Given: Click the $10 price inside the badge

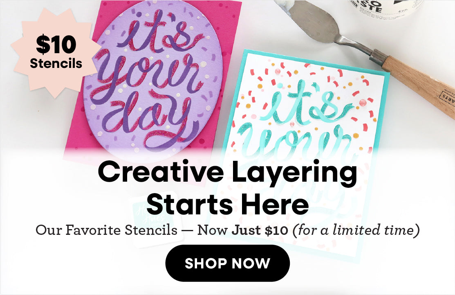Looking at the screenshot, I should [x=56, y=45].
